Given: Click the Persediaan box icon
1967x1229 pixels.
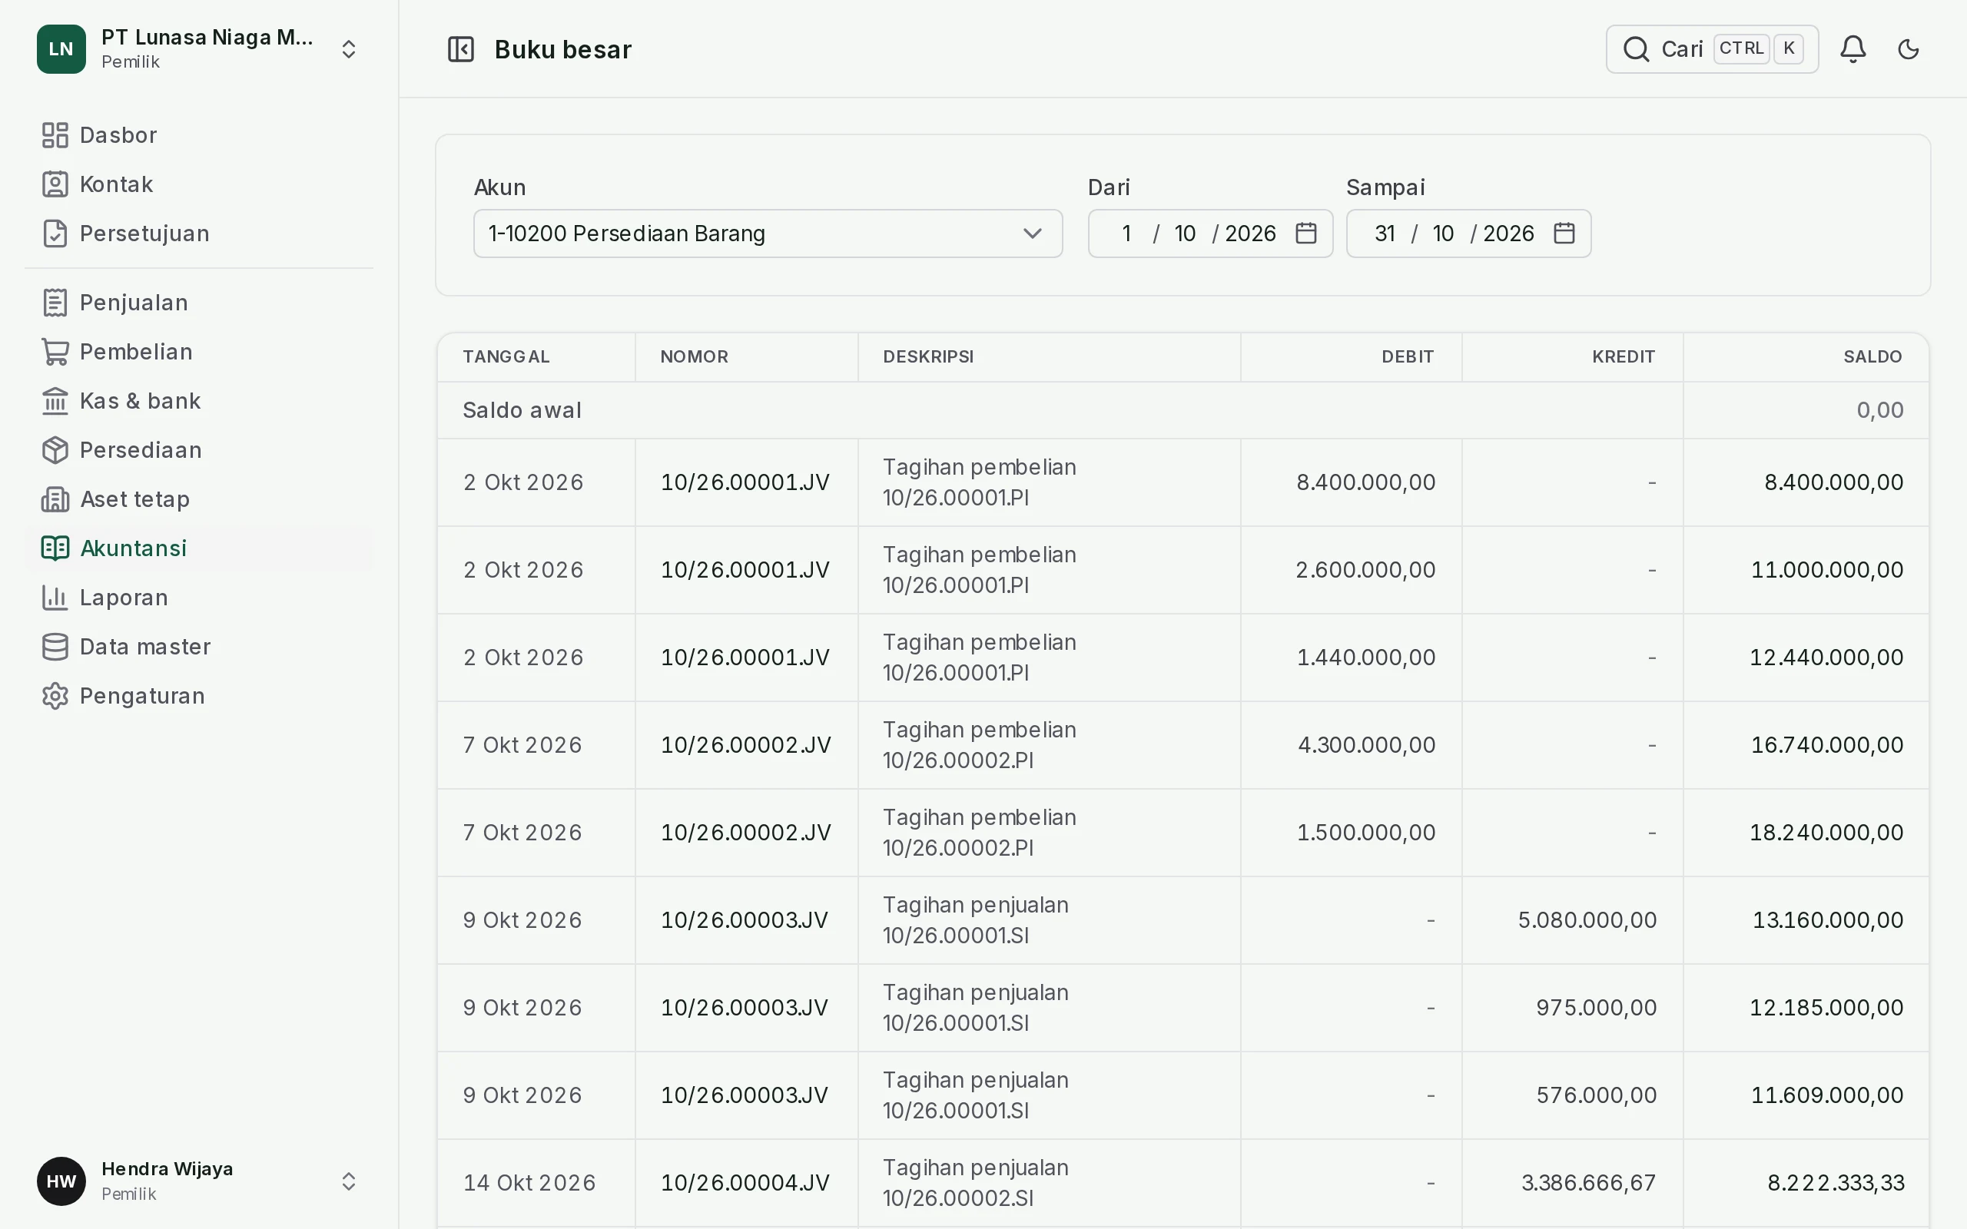Looking at the screenshot, I should tap(55, 450).
